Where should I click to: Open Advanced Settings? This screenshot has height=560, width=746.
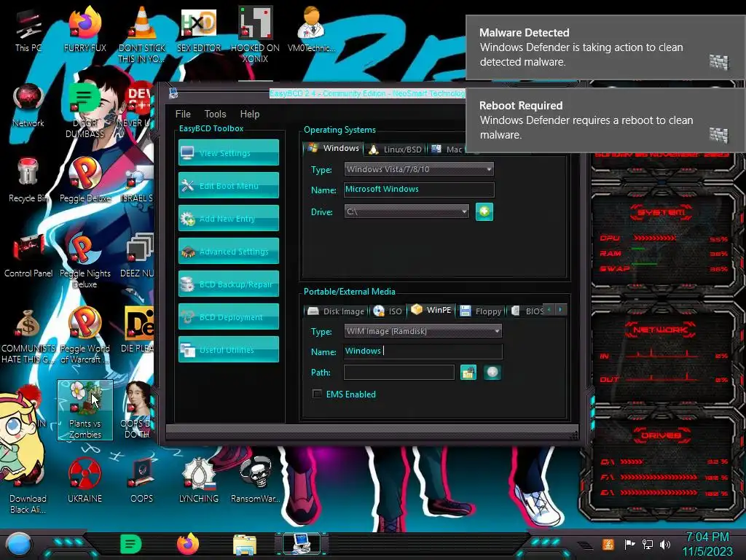pos(228,251)
